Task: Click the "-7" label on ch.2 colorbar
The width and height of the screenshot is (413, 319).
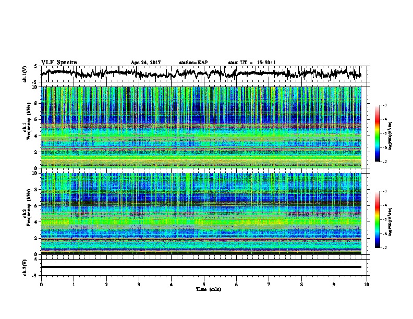Action: coord(384,248)
